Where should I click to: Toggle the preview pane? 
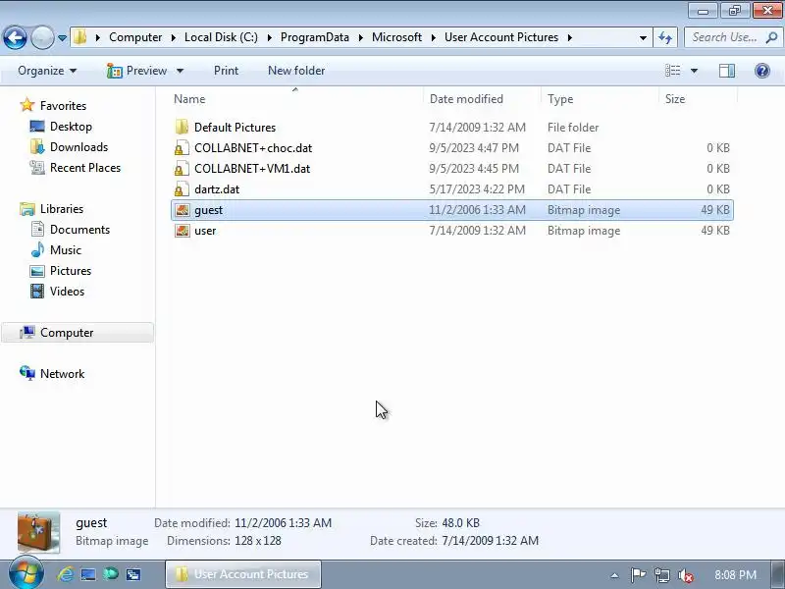coord(727,71)
